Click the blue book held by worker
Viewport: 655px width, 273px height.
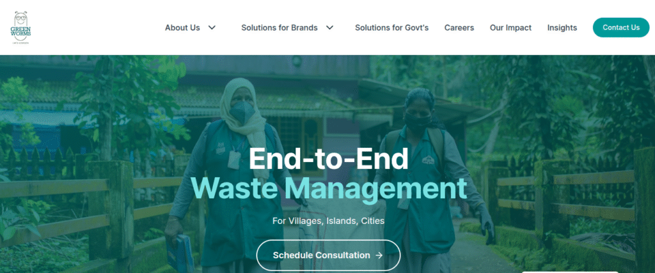click(180, 253)
